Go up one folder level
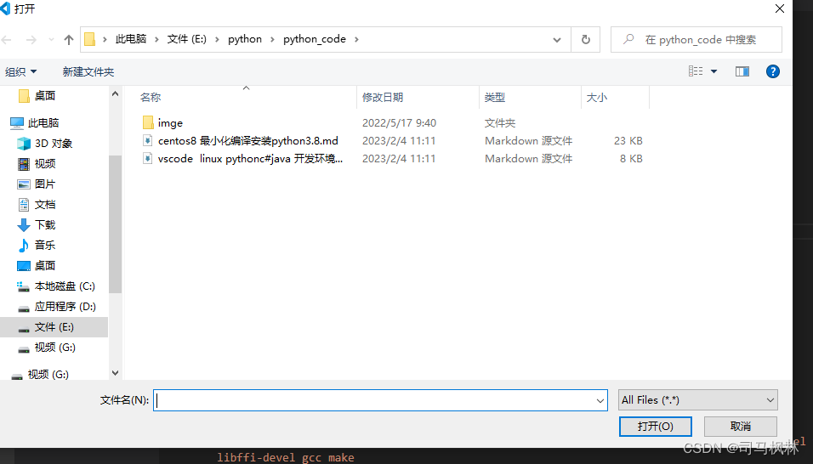The image size is (813, 464). point(68,39)
